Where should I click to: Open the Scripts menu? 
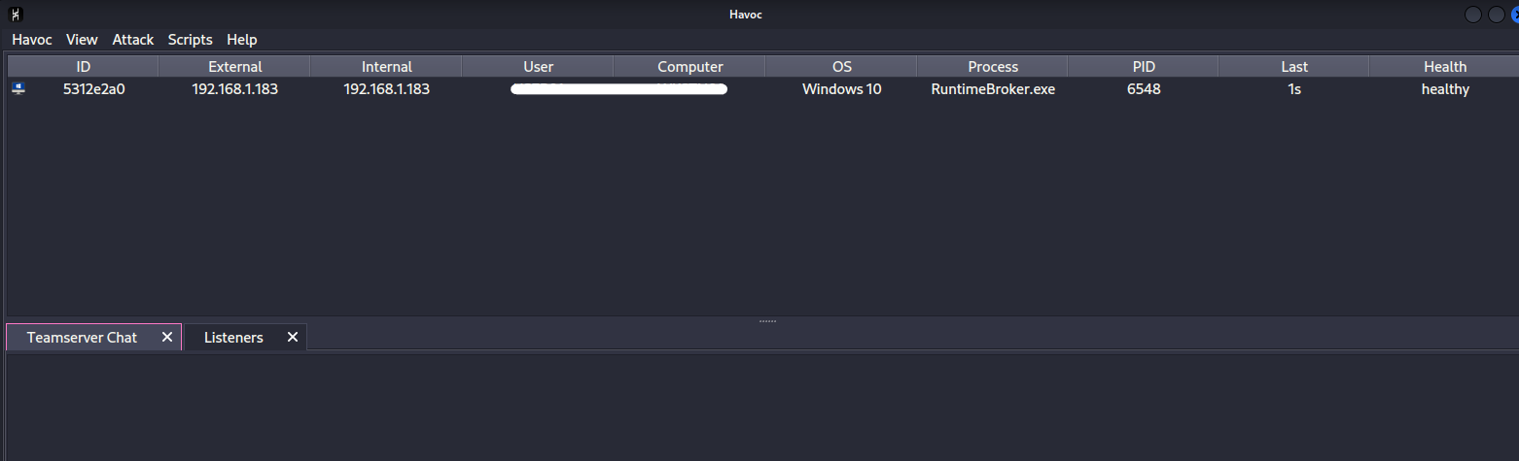(x=190, y=40)
